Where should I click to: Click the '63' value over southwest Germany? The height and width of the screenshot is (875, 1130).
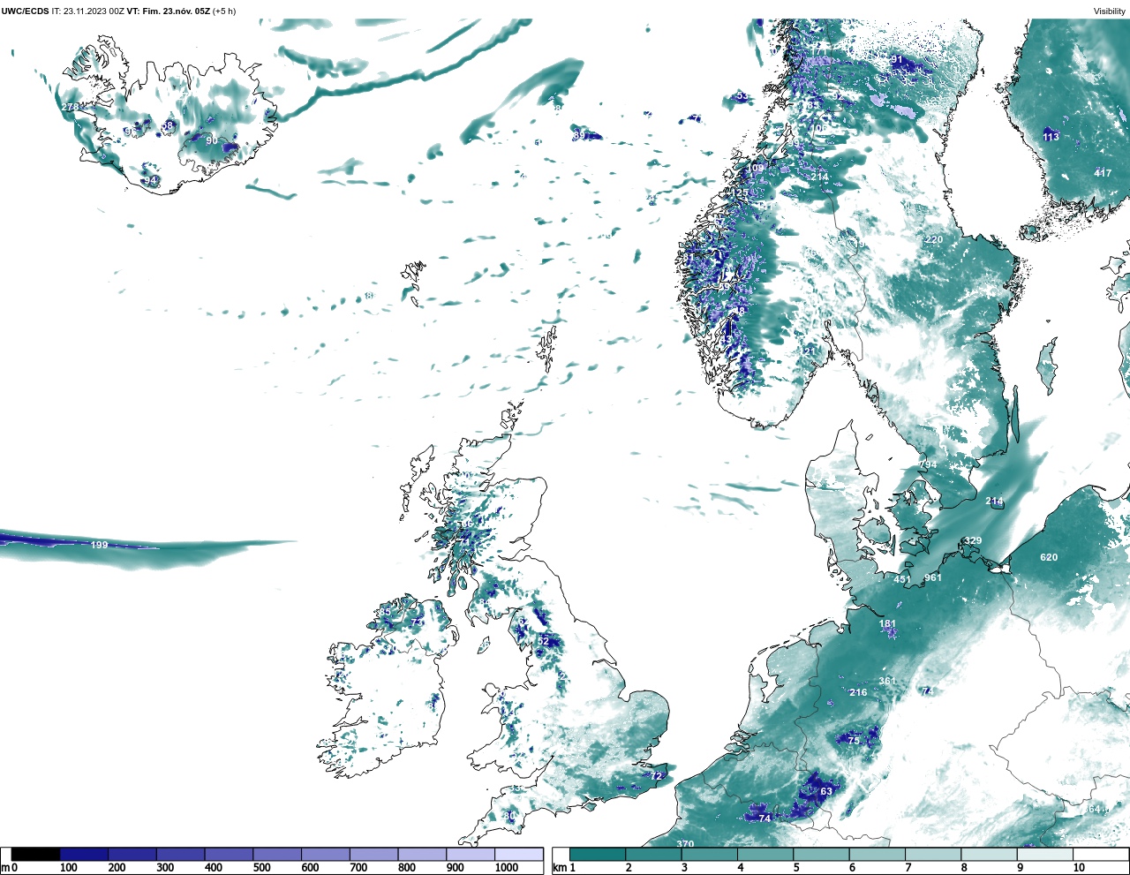pos(826,791)
